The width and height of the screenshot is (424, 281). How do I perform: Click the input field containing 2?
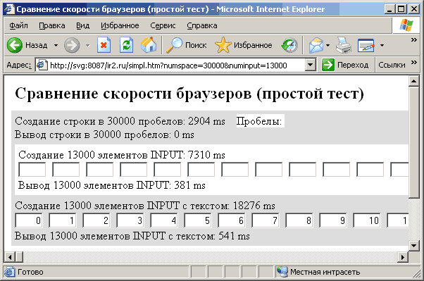coord(96,220)
